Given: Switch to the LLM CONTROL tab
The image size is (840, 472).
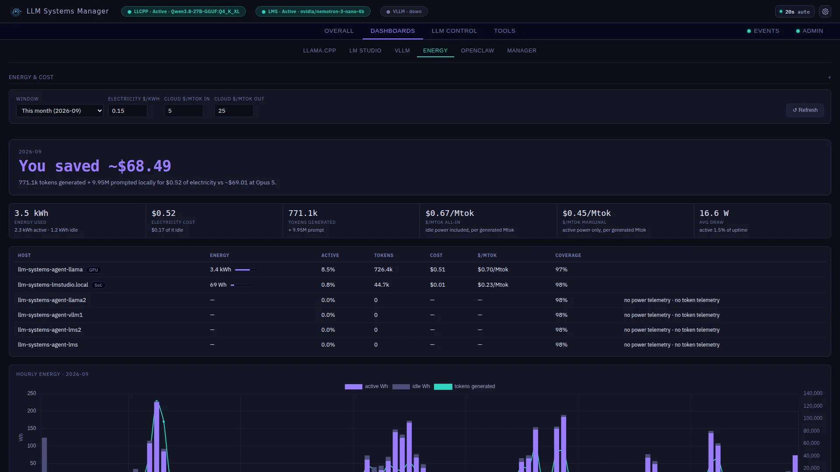Looking at the screenshot, I should [x=454, y=31].
